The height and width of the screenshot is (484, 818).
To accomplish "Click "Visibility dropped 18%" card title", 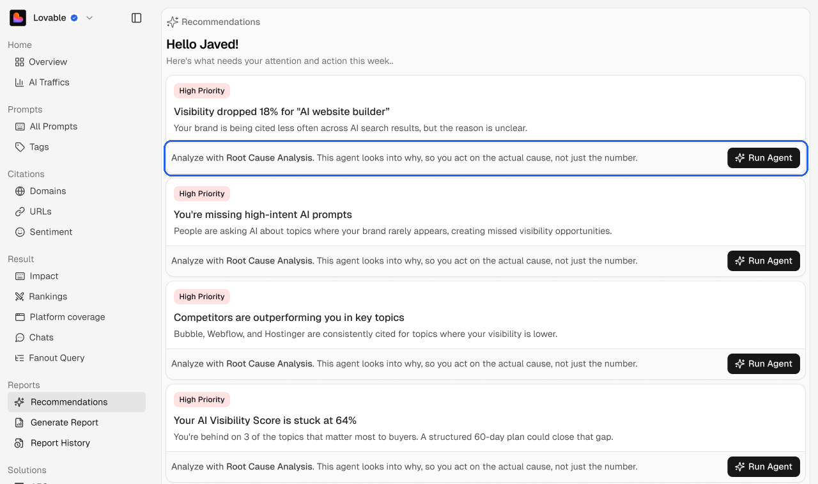I will click(x=282, y=112).
